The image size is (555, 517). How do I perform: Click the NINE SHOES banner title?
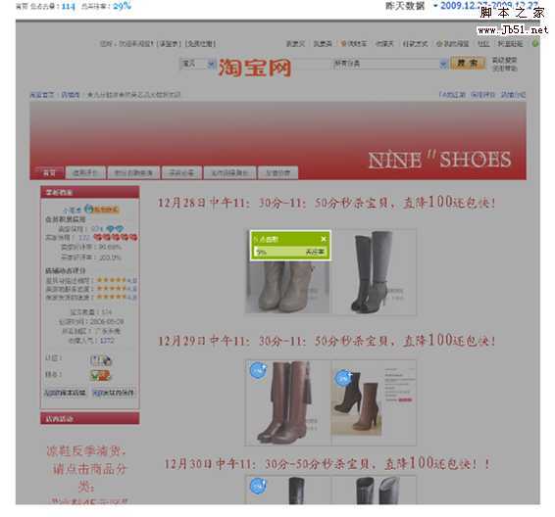(440, 160)
